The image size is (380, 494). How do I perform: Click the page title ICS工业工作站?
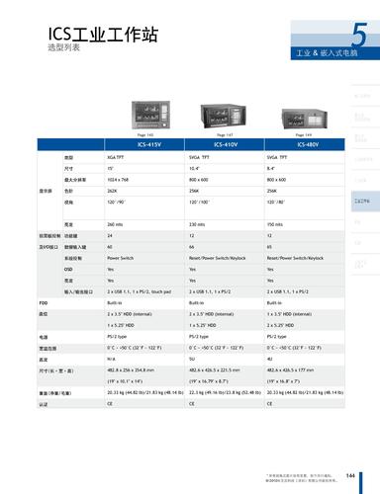[103, 34]
